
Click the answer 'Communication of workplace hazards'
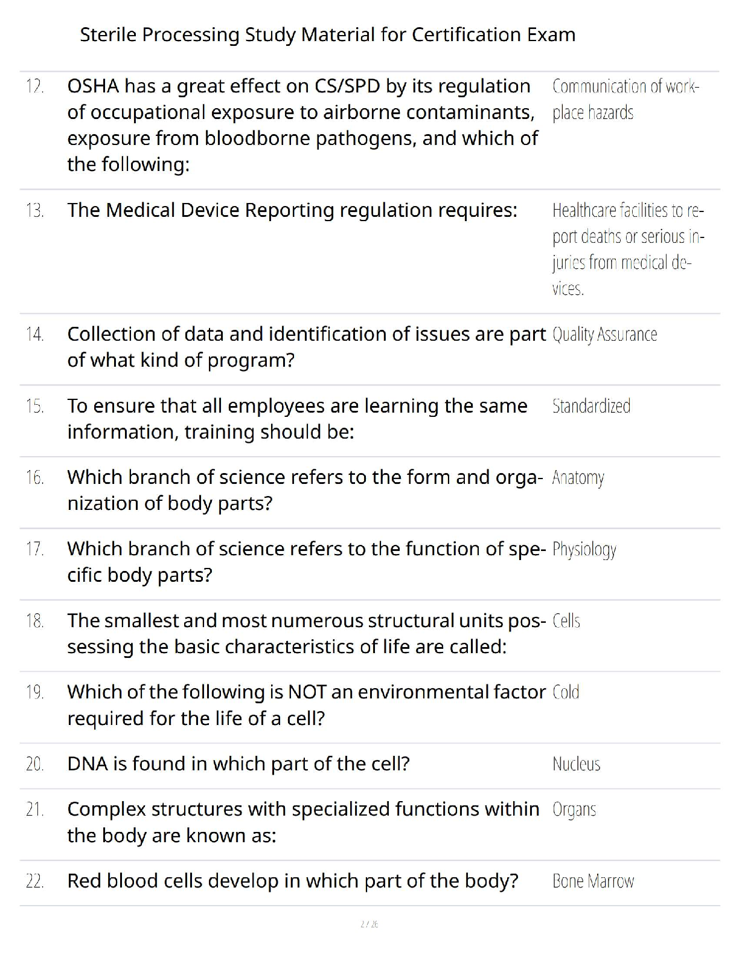625,100
